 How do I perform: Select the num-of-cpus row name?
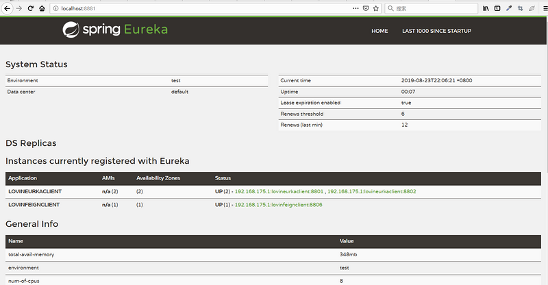[24, 281]
